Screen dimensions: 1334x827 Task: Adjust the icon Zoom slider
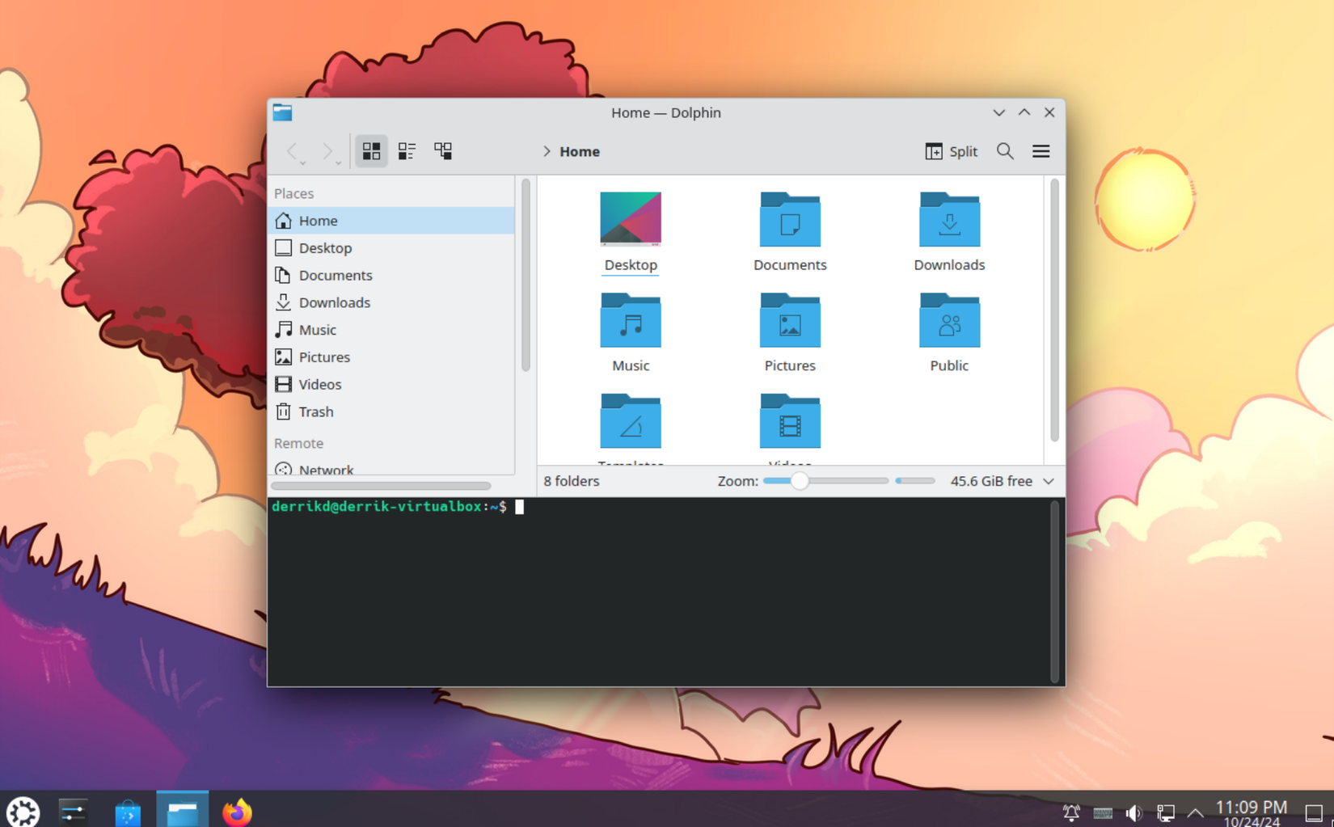pyautogui.click(x=800, y=480)
